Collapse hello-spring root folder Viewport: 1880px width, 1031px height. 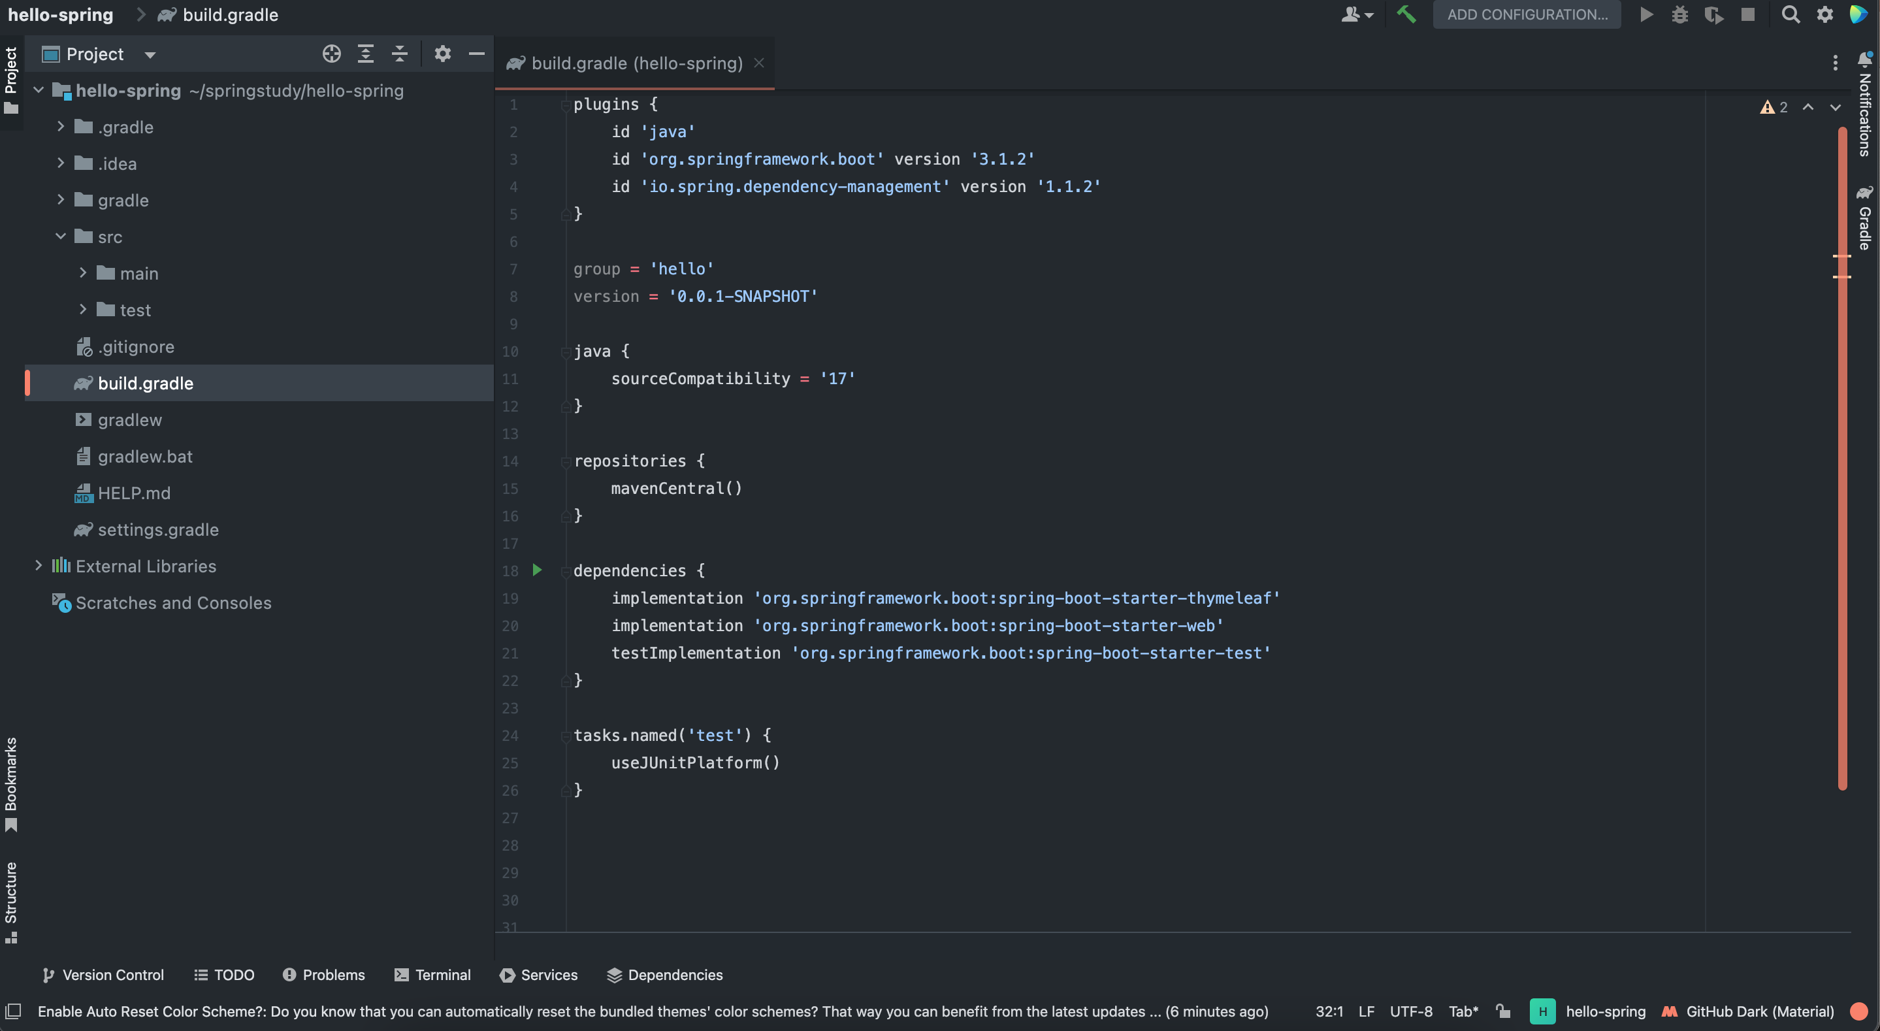click(39, 91)
